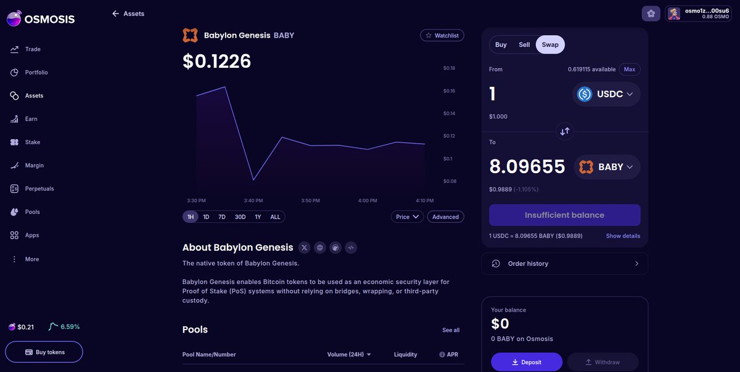The width and height of the screenshot is (740, 372).
Task: Select the ALL chart range
Action: tap(275, 217)
